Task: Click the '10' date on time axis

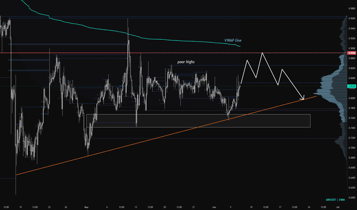Action: click(x=251, y=207)
